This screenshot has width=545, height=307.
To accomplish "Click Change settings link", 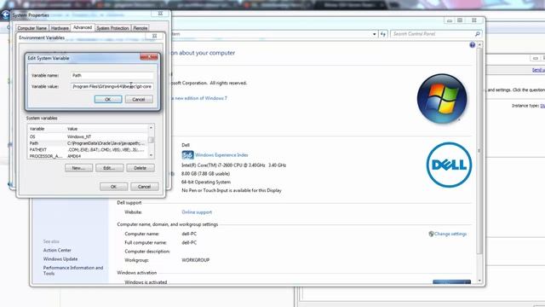I will (x=450, y=234).
